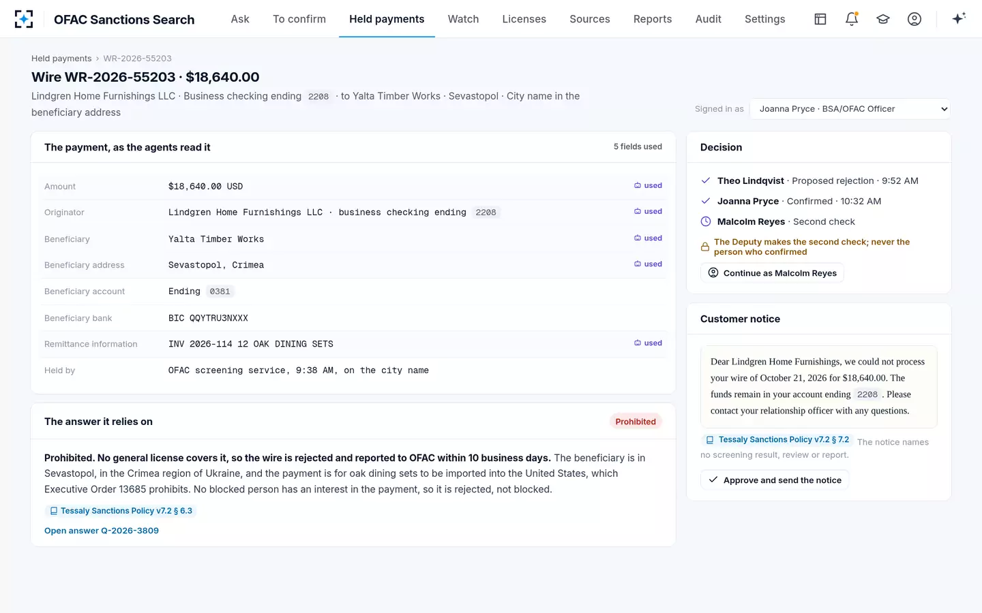Click the Prohibited status badge
This screenshot has height=613, width=982.
636,422
